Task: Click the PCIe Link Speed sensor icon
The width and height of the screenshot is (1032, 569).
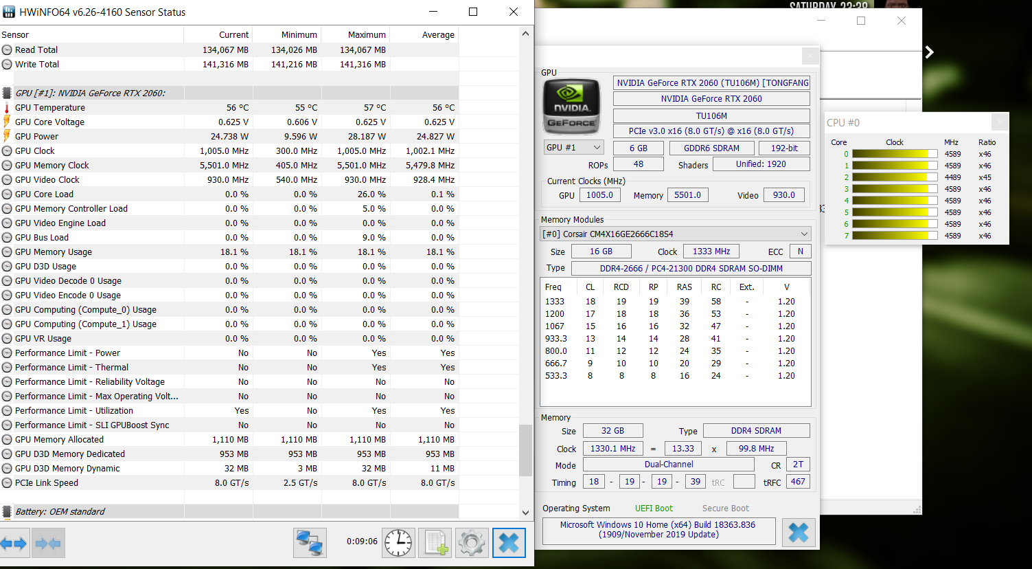Action: [x=7, y=483]
